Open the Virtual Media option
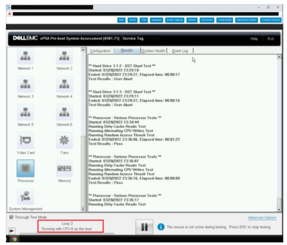Screen dimensions: 287x245 coord(225,20)
